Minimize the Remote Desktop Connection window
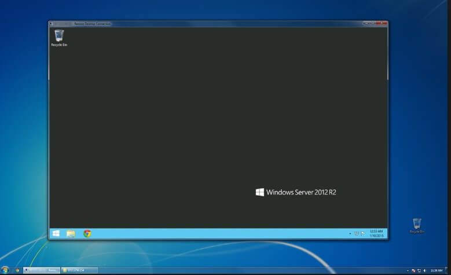The height and width of the screenshot is (275, 451). tap(366, 23)
